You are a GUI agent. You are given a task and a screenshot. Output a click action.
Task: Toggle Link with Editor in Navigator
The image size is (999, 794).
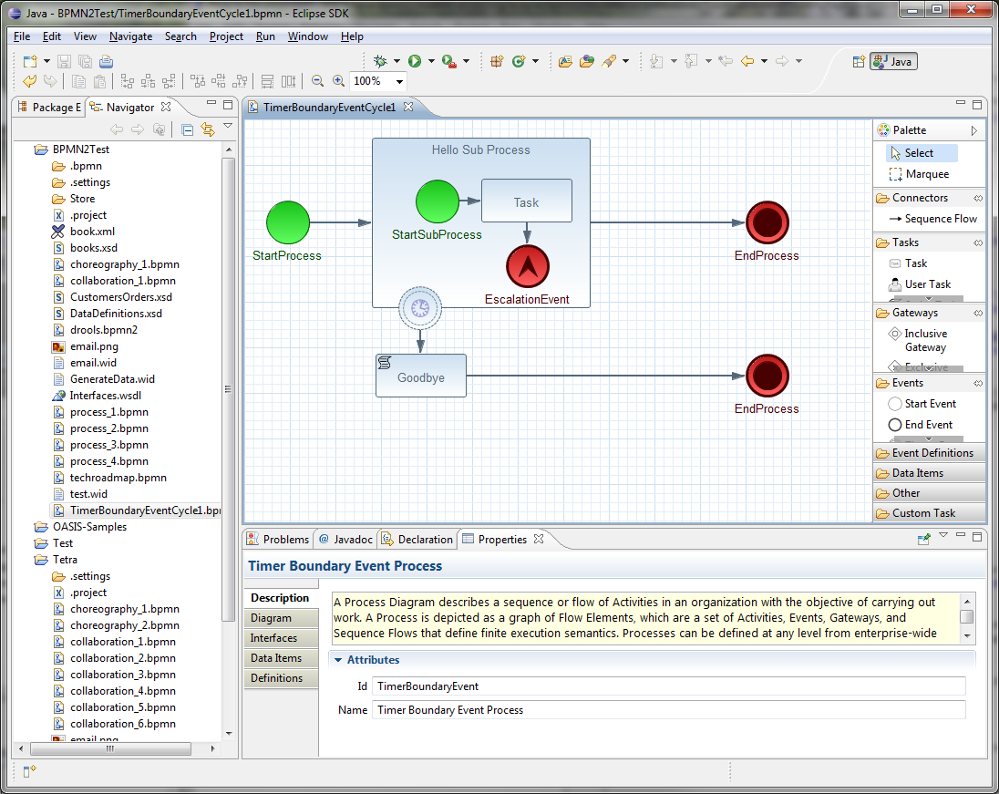[x=208, y=129]
